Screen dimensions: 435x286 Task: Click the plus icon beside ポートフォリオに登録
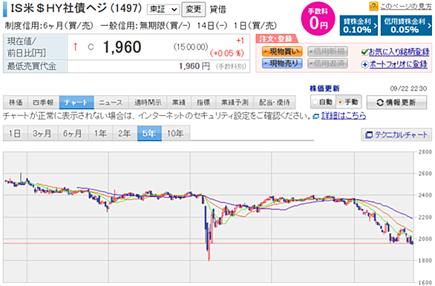pyautogui.click(x=364, y=65)
